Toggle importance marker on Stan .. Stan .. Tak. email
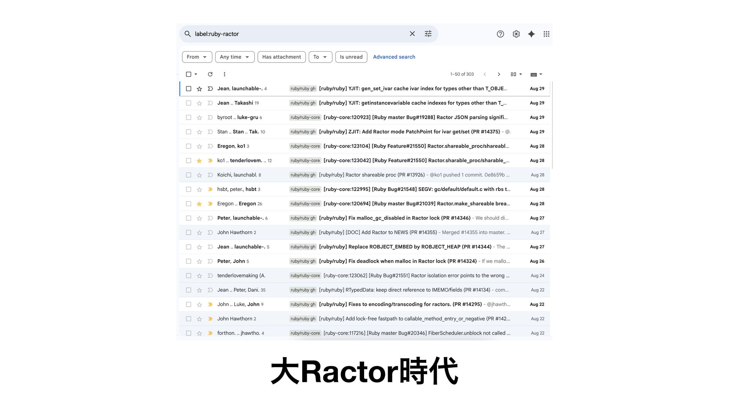The image size is (729, 410). 210,132
